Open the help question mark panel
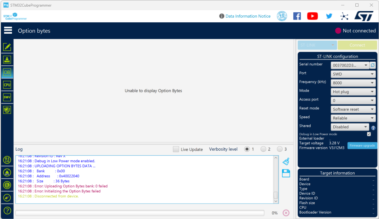Image resolution: width=379 pixels, height=219 pixels. [x=7, y=211]
